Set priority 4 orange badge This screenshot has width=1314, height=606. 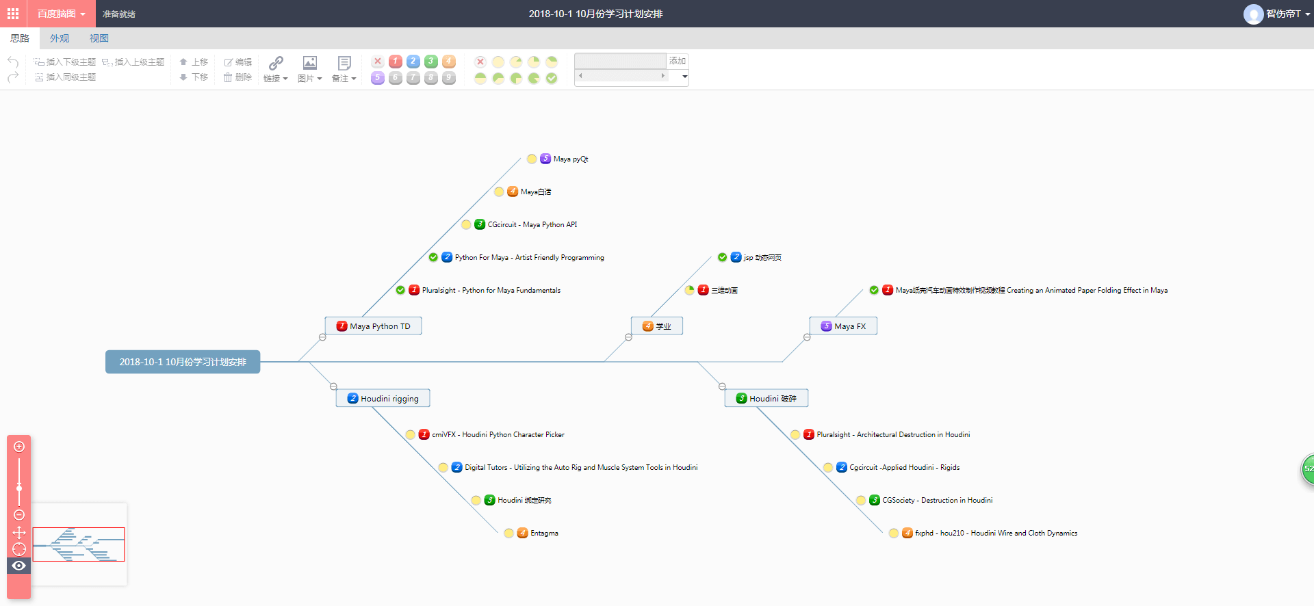click(x=449, y=62)
